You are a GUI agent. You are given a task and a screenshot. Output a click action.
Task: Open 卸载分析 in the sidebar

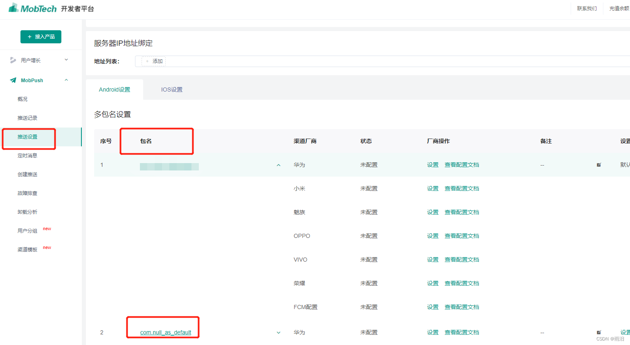point(27,212)
